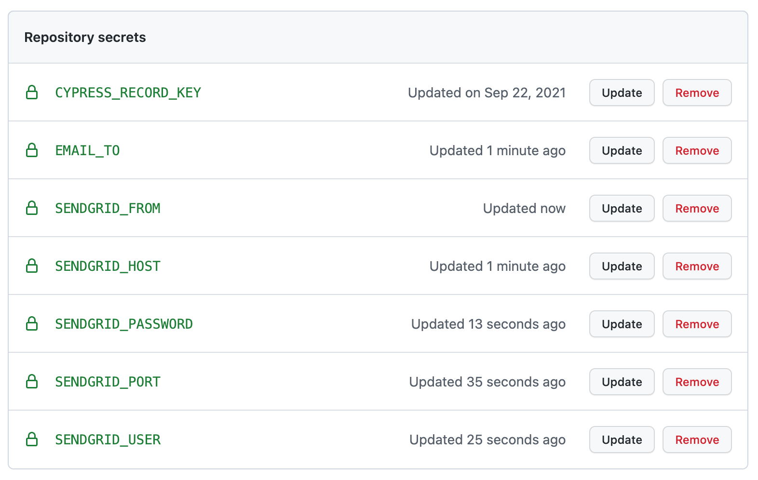Click the Repository secrets heading
Screen dimensions: 758x480
click(x=85, y=37)
